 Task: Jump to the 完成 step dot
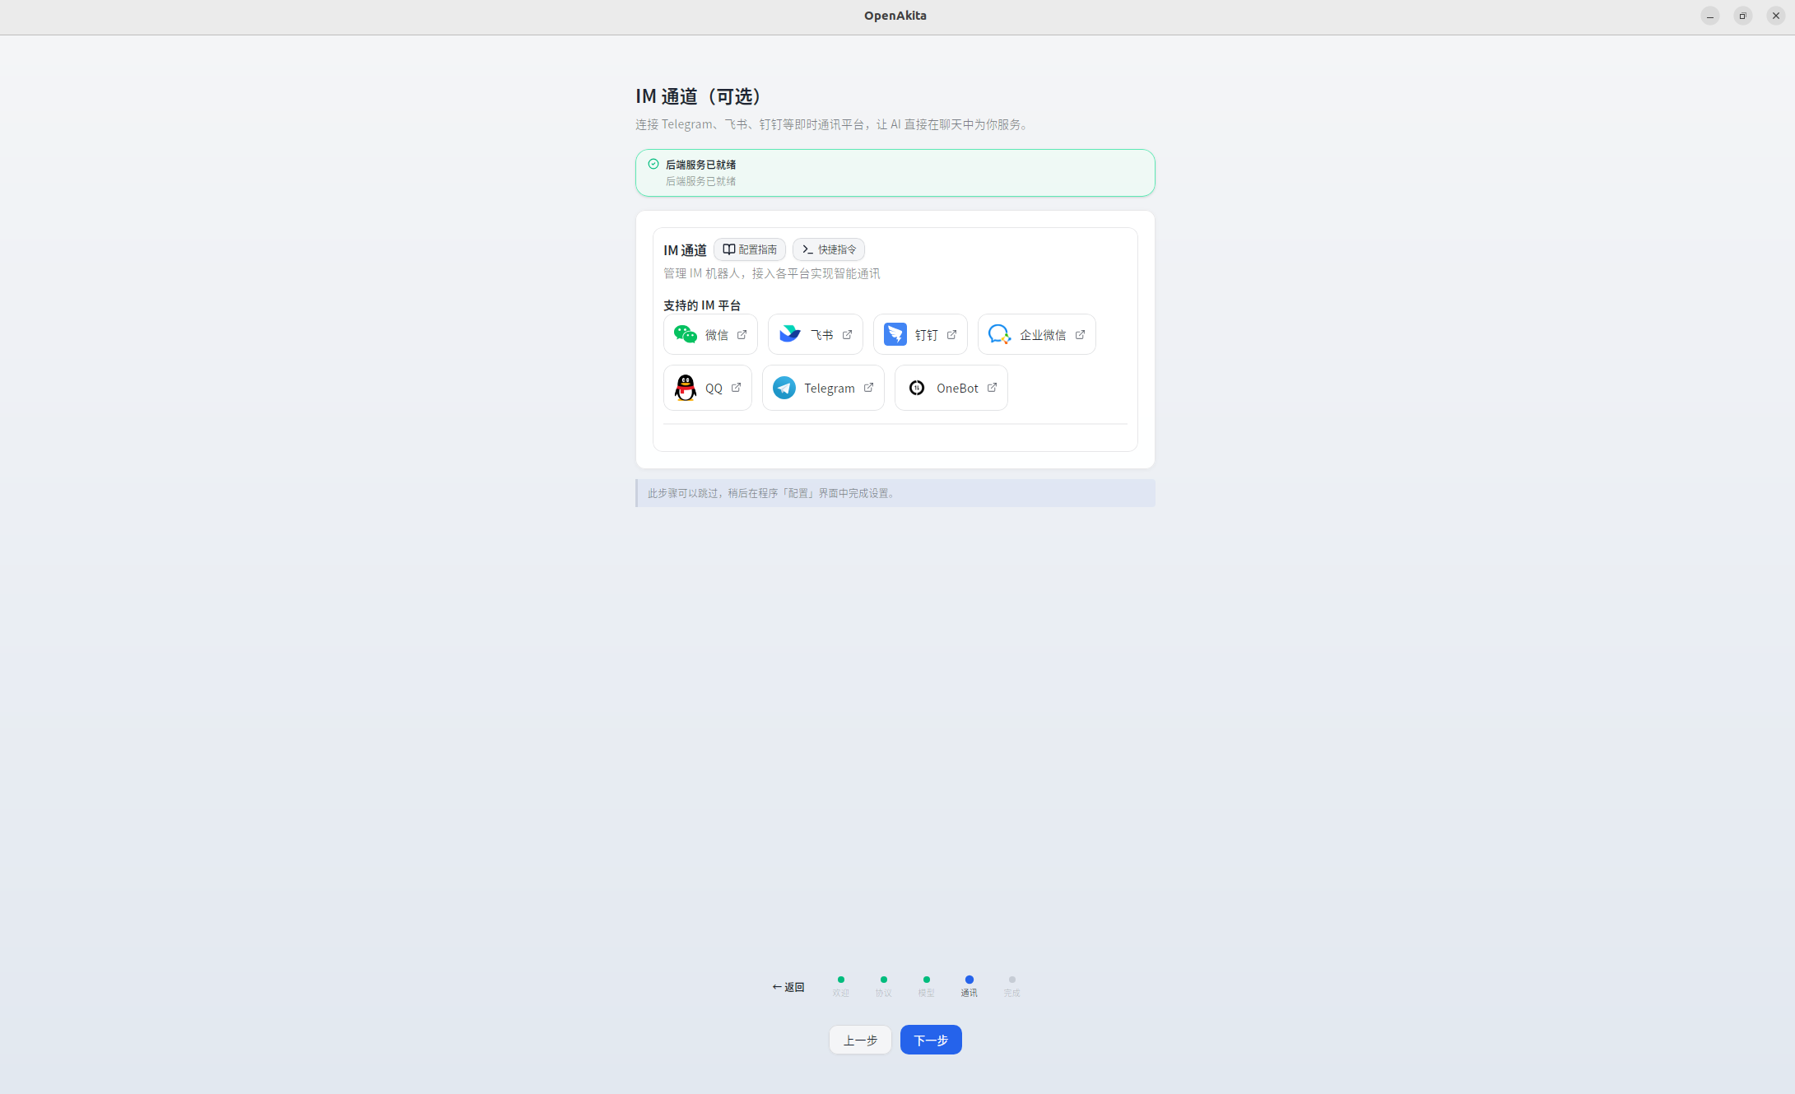(x=1011, y=980)
